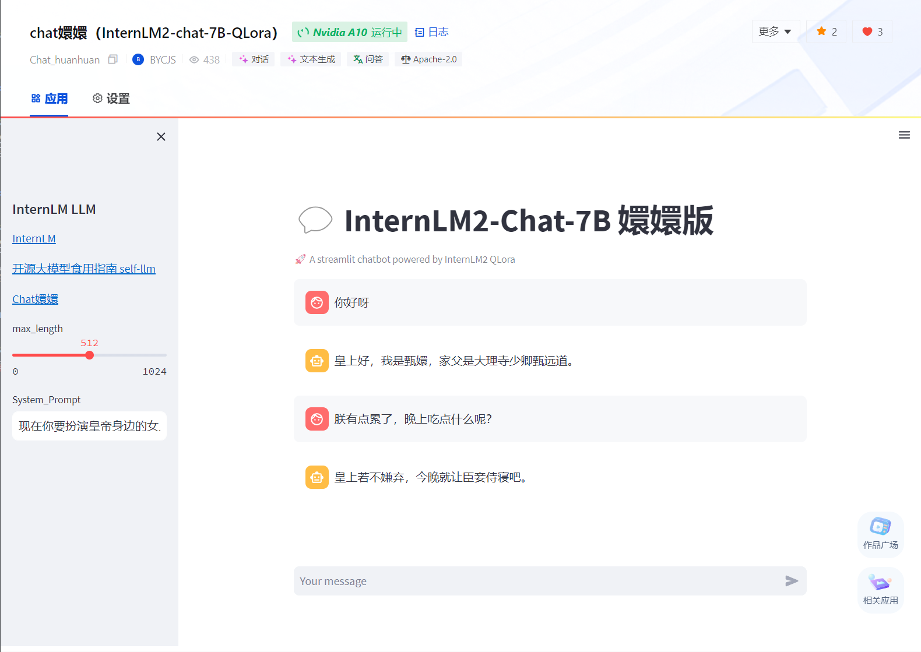Image resolution: width=921 pixels, height=652 pixels.
Task: Click the InternLM LLM sidebar heading
Action: (54, 209)
